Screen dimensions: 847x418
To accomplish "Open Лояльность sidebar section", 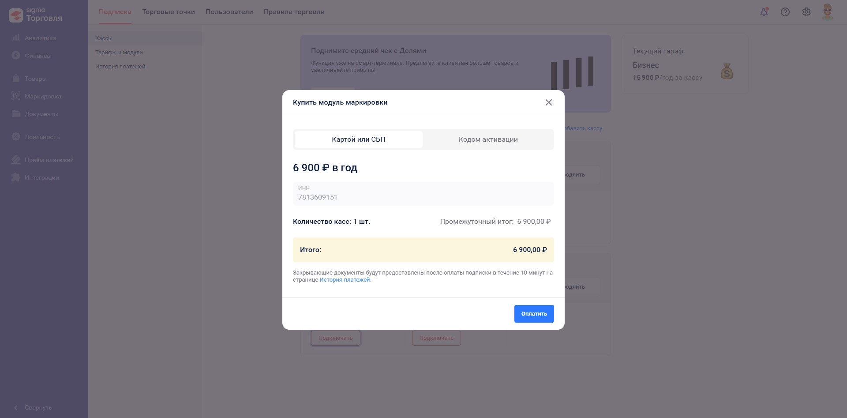I will point(42,137).
